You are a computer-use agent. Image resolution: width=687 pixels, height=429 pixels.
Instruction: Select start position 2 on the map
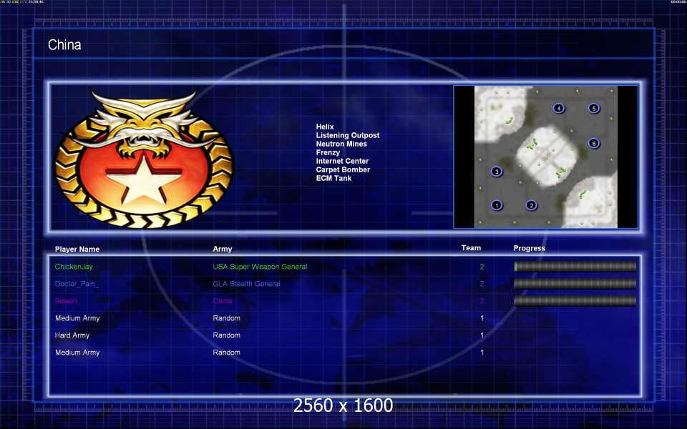[531, 205]
